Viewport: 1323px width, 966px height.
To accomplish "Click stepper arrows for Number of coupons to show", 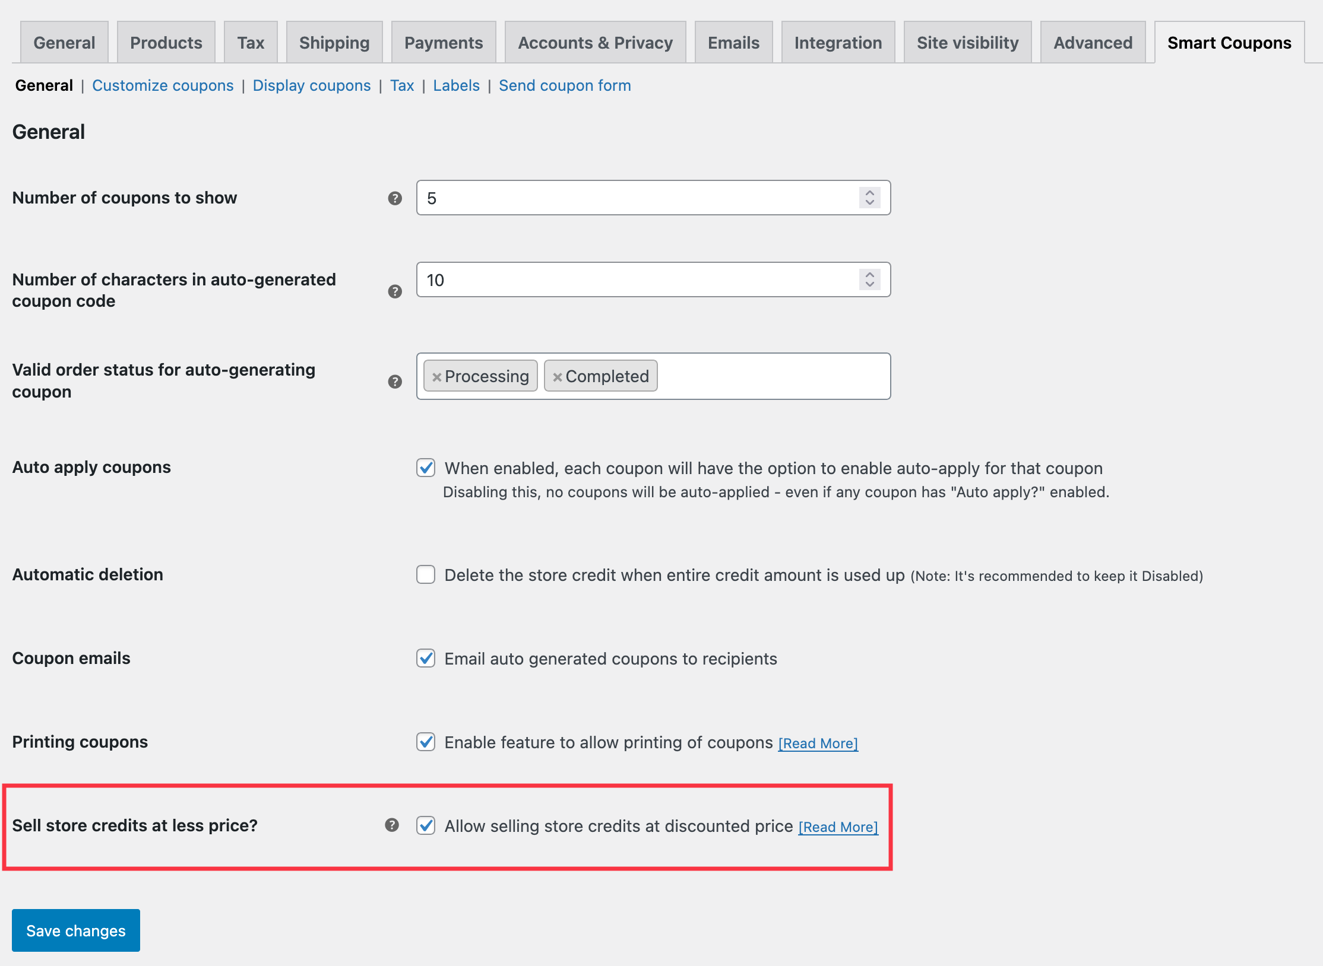I will 870,198.
